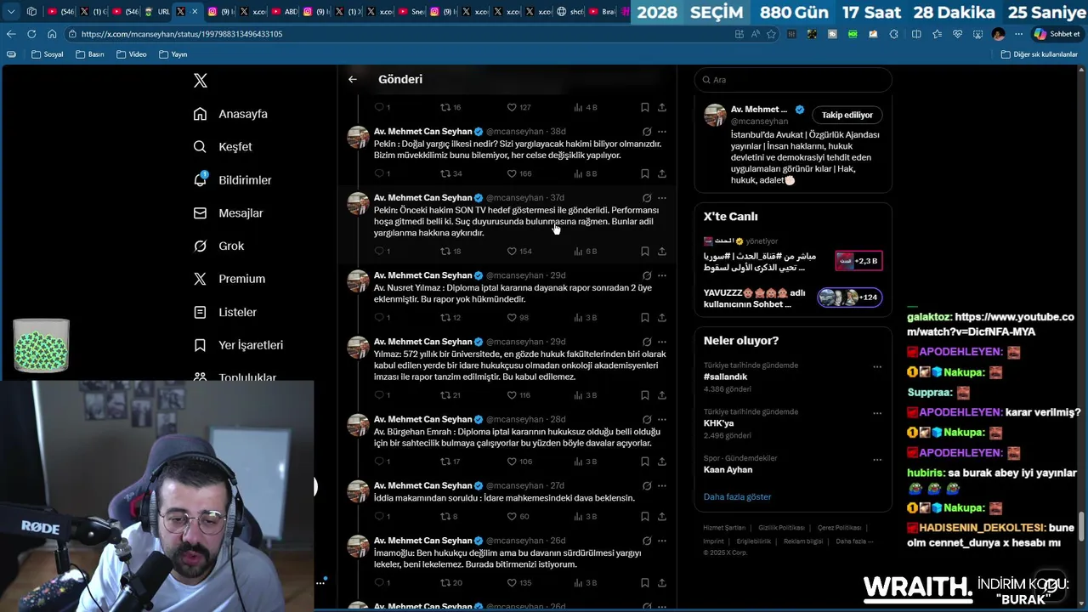
Task: Click browser Refresh button
Action: tap(31, 34)
